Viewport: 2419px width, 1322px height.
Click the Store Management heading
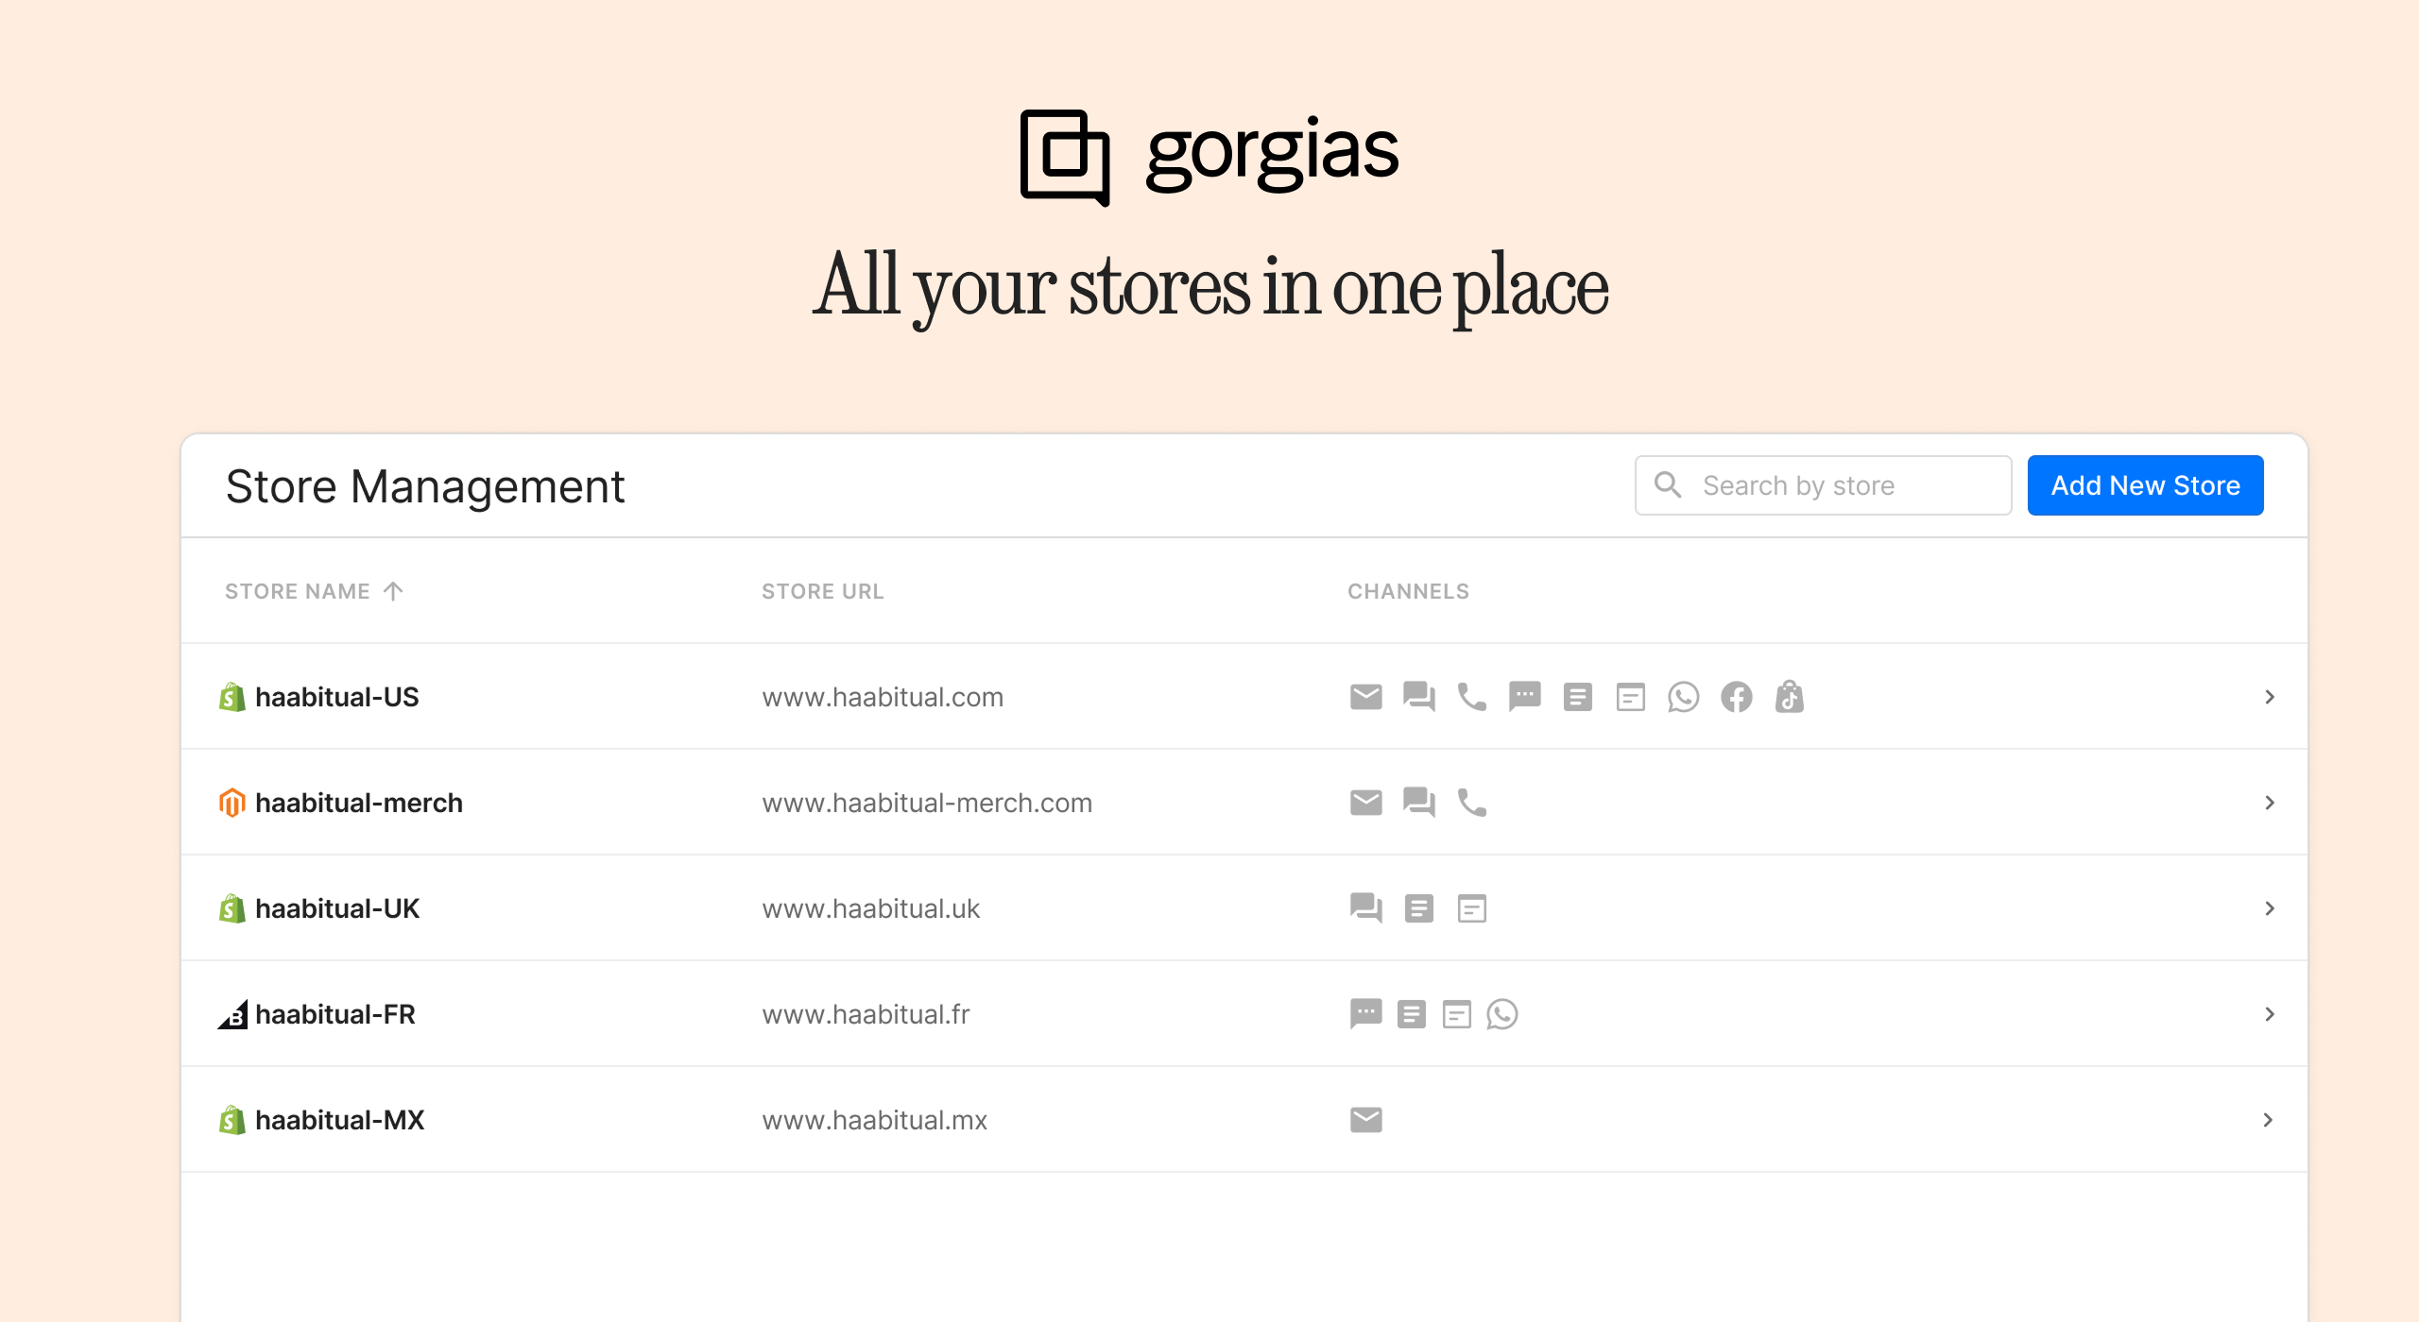(425, 487)
